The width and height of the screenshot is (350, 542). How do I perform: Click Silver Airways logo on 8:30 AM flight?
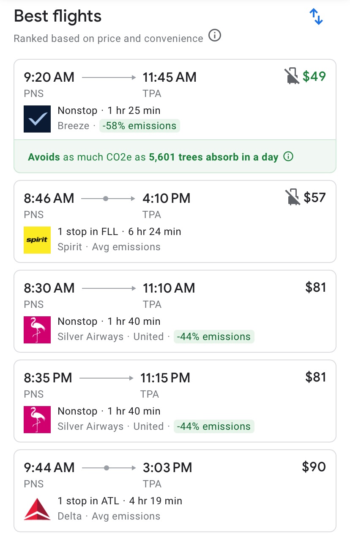click(37, 330)
